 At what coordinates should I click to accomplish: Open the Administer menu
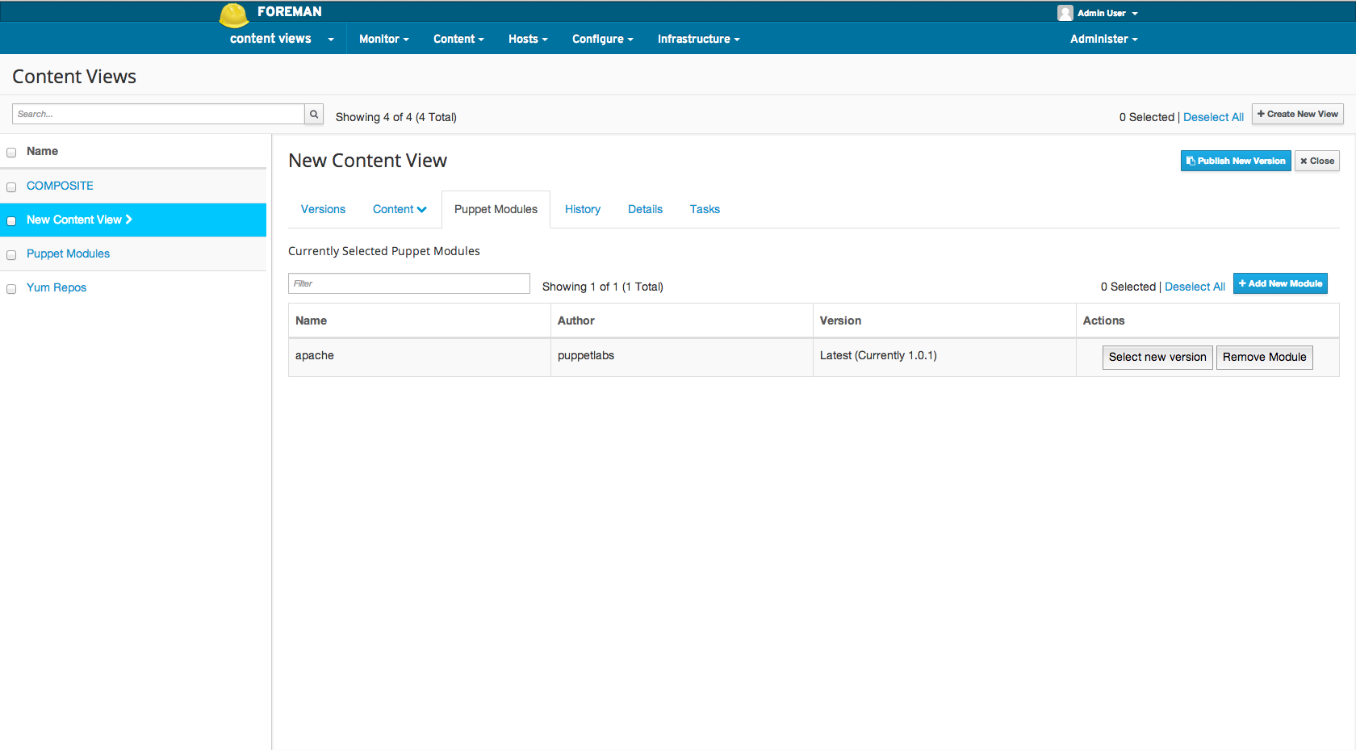coord(1103,39)
